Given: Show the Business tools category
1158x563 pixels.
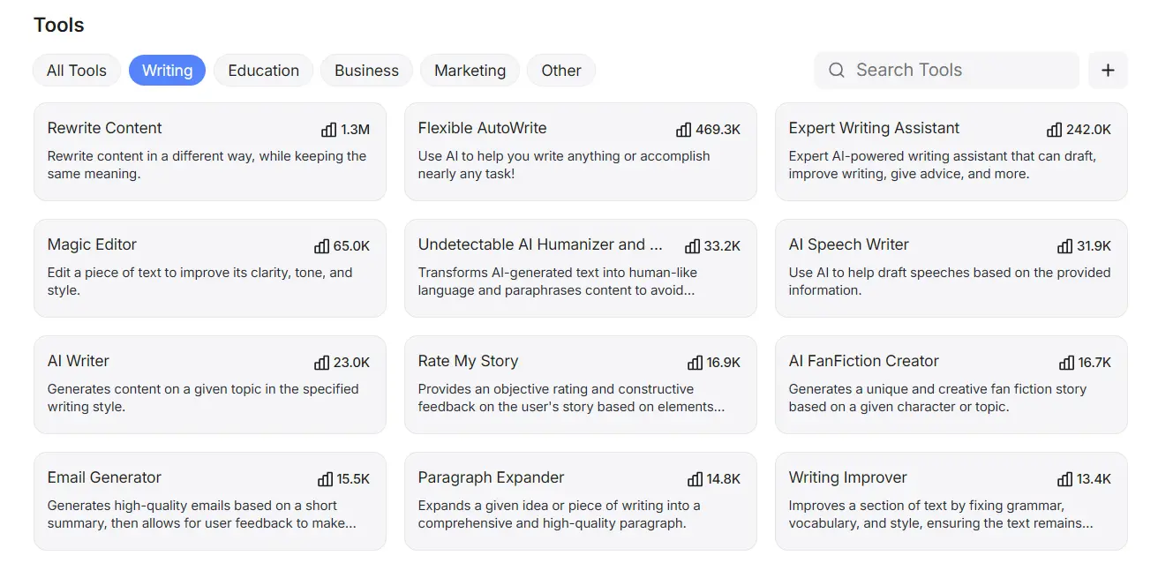Looking at the screenshot, I should (x=366, y=71).
